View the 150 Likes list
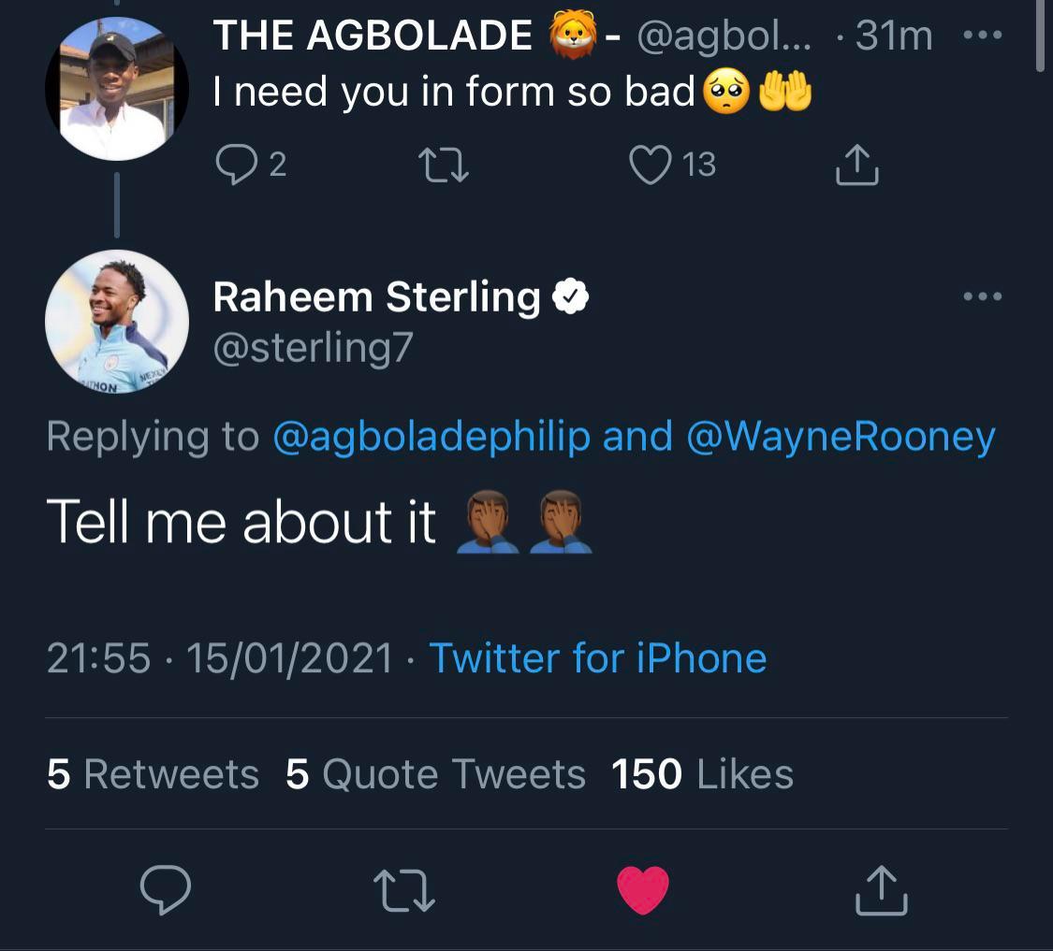The height and width of the screenshot is (951, 1053). pyautogui.click(x=701, y=773)
